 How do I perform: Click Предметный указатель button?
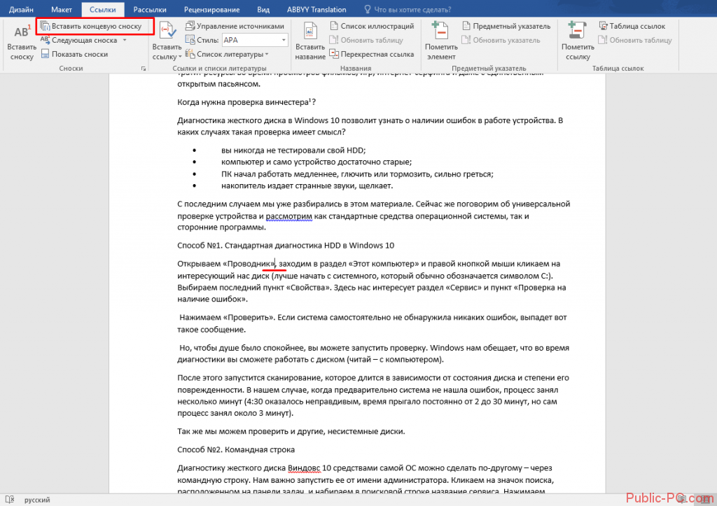506,26
